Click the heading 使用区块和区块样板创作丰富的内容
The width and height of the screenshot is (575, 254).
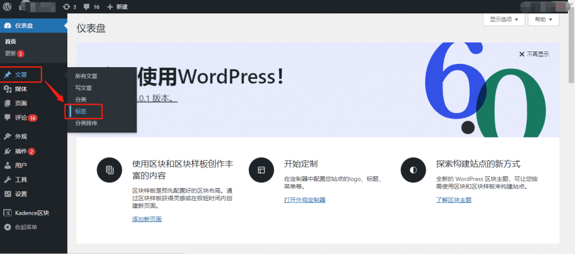pyautogui.click(x=182, y=170)
